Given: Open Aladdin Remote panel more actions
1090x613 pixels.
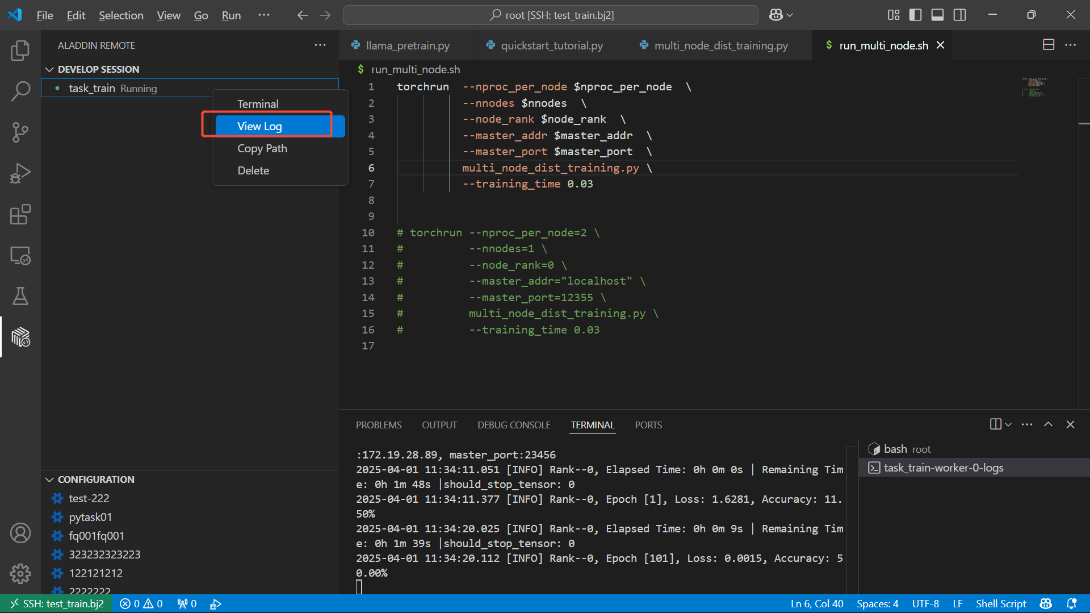Looking at the screenshot, I should [320, 45].
